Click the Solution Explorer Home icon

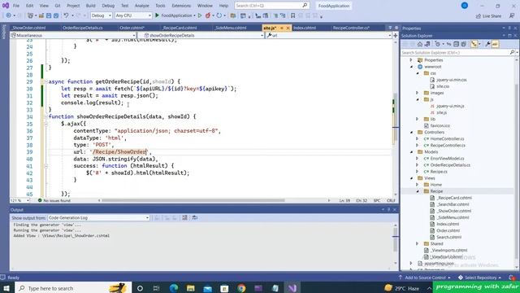(420, 44)
